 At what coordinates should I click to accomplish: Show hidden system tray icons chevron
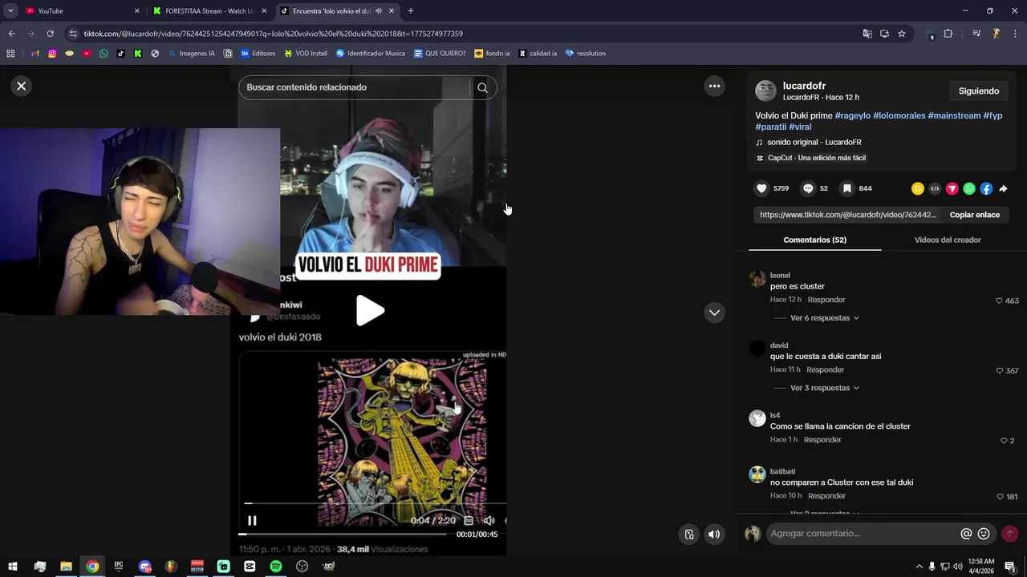[919, 567]
